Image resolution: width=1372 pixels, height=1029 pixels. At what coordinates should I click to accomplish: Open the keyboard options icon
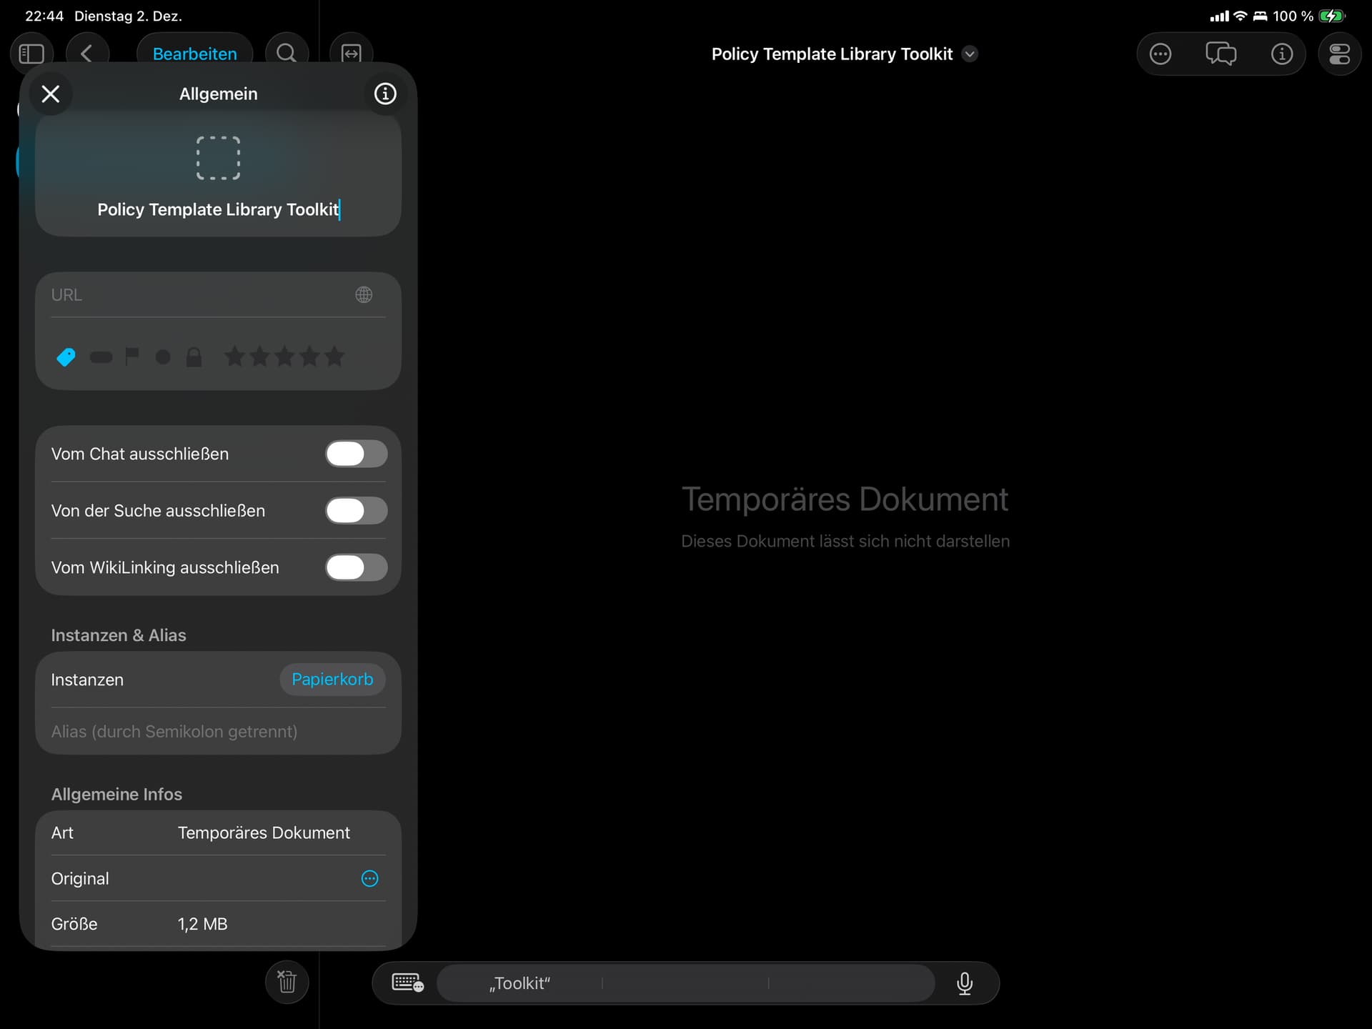(x=407, y=983)
